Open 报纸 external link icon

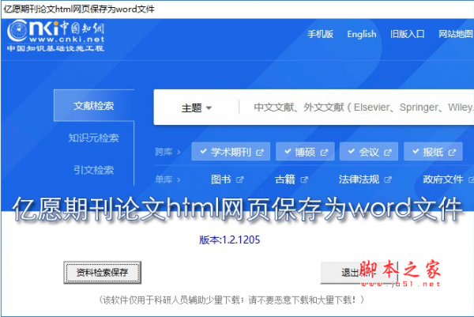(452, 153)
